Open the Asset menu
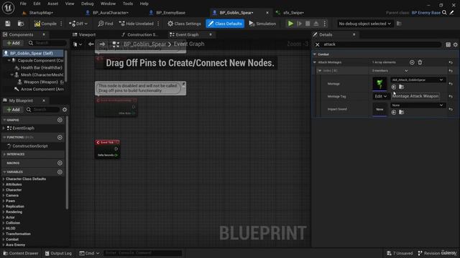Image resolution: width=460 pixels, height=258 pixels. click(52, 4)
